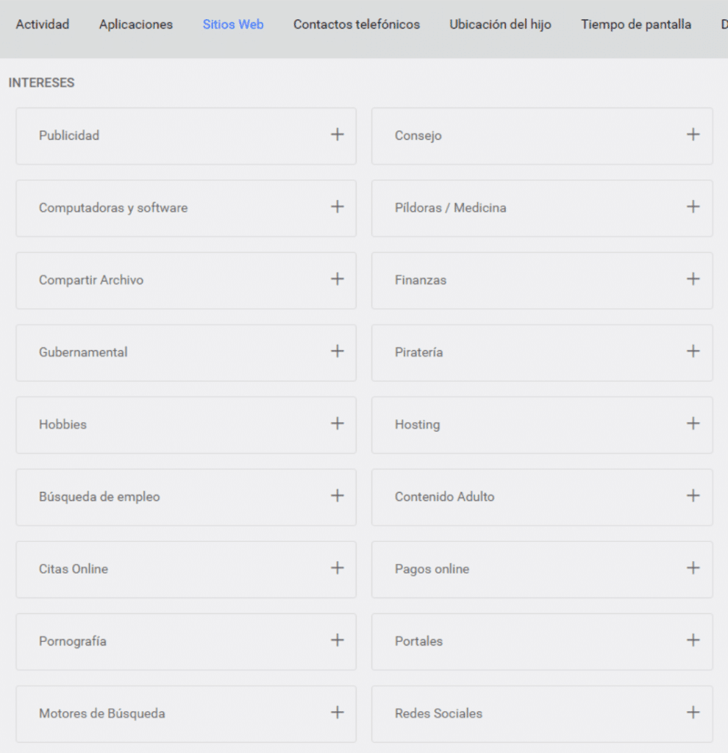Open Píldoras / Medicina plus icon
The height and width of the screenshot is (753, 728).
693,207
